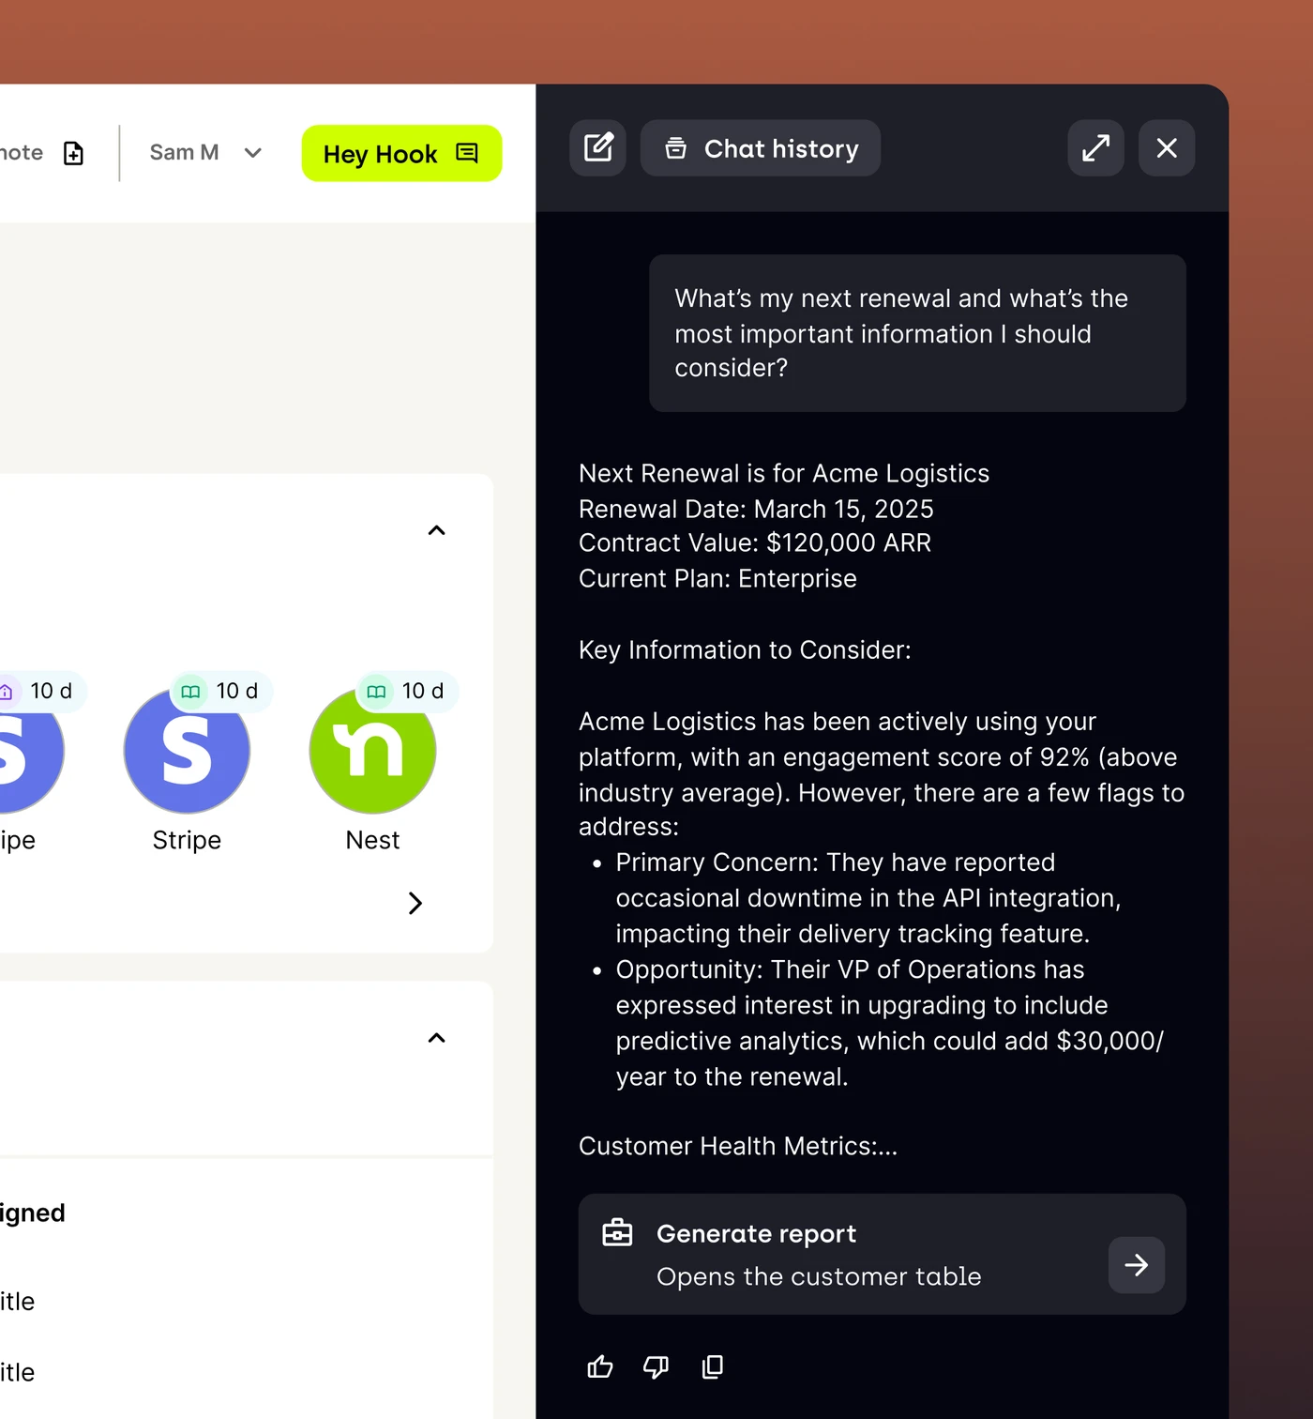1313x1419 pixels.
Task: Click the user question message bubble
Action: [917, 333]
